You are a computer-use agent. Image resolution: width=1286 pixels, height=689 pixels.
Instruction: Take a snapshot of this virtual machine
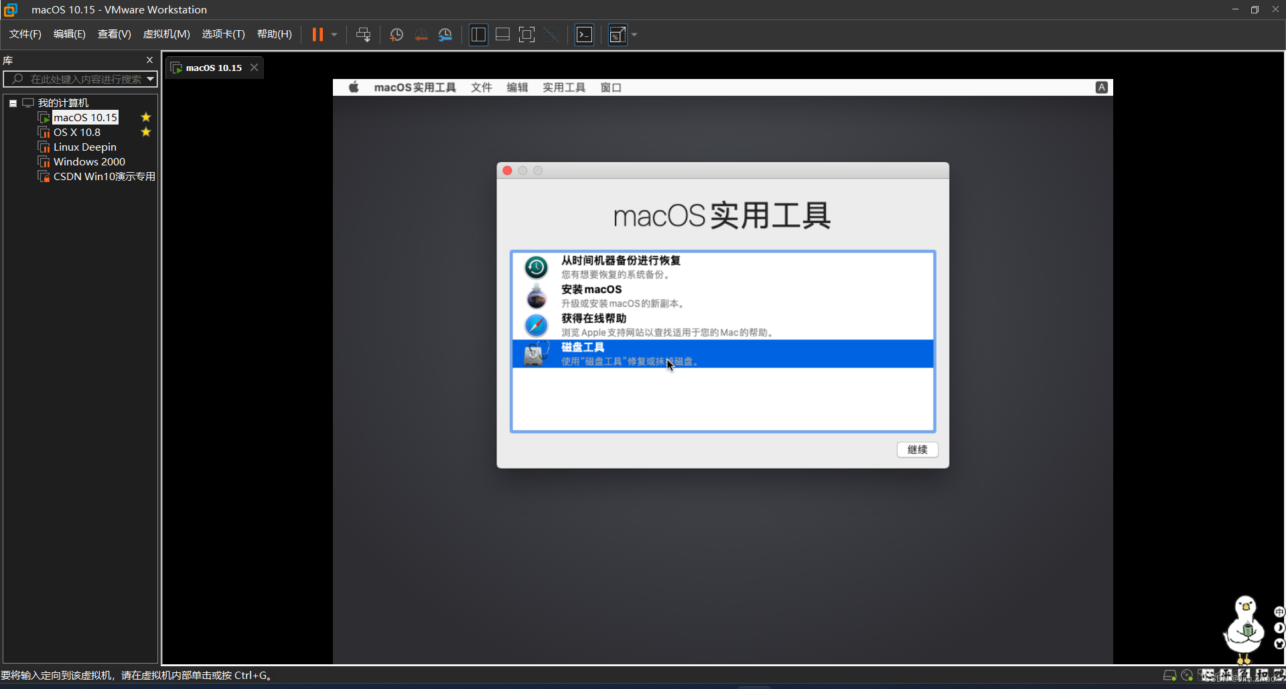[x=397, y=35]
